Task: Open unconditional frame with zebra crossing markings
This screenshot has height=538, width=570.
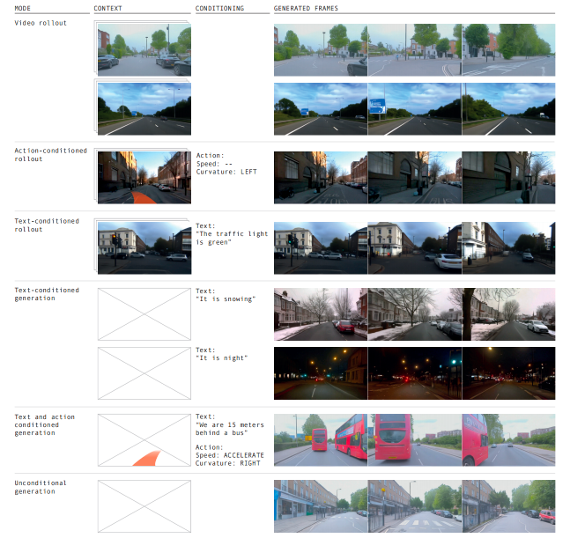Action: coord(415,506)
